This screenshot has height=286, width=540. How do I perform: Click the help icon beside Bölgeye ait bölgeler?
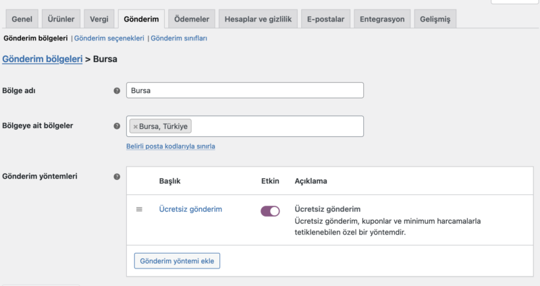[117, 126]
